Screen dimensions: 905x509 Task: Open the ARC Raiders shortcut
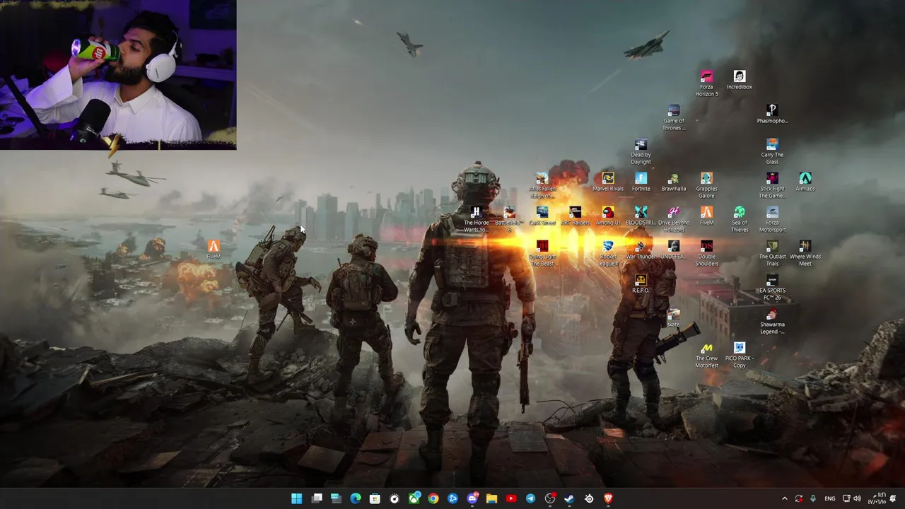(x=575, y=215)
